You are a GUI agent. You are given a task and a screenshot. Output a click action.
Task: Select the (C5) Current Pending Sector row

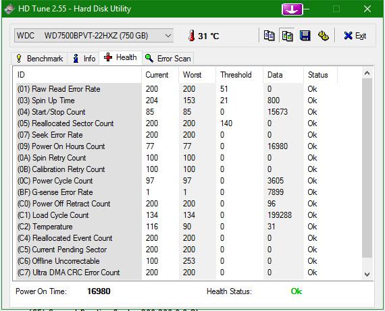pyautogui.click(x=177, y=250)
